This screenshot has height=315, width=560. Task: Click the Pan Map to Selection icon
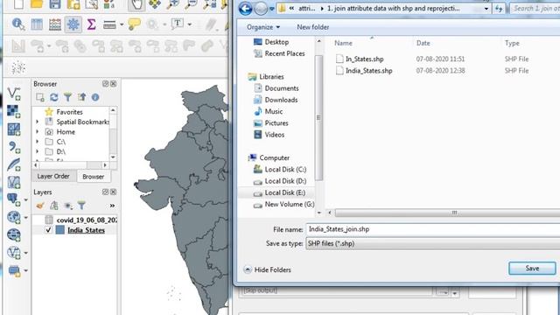click(x=155, y=4)
